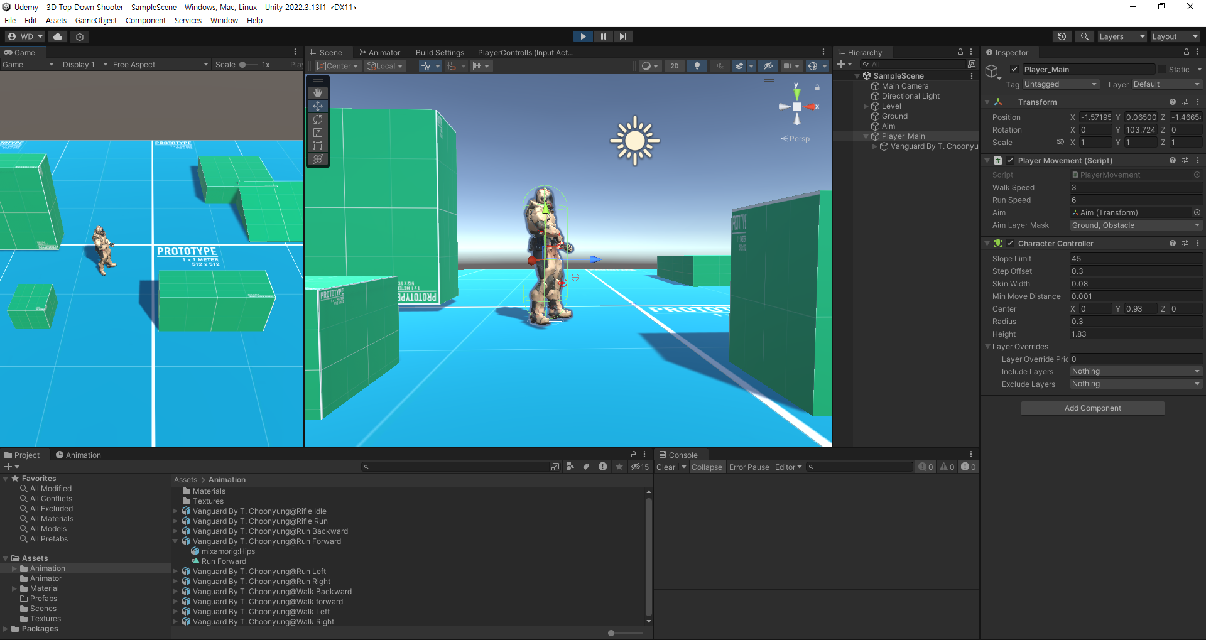The width and height of the screenshot is (1206, 640).
Task: Toggle scene lighting bulb button
Action: pos(697,66)
